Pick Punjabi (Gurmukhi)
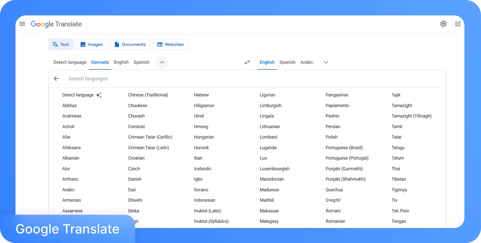The image size is (481, 243). click(344, 169)
